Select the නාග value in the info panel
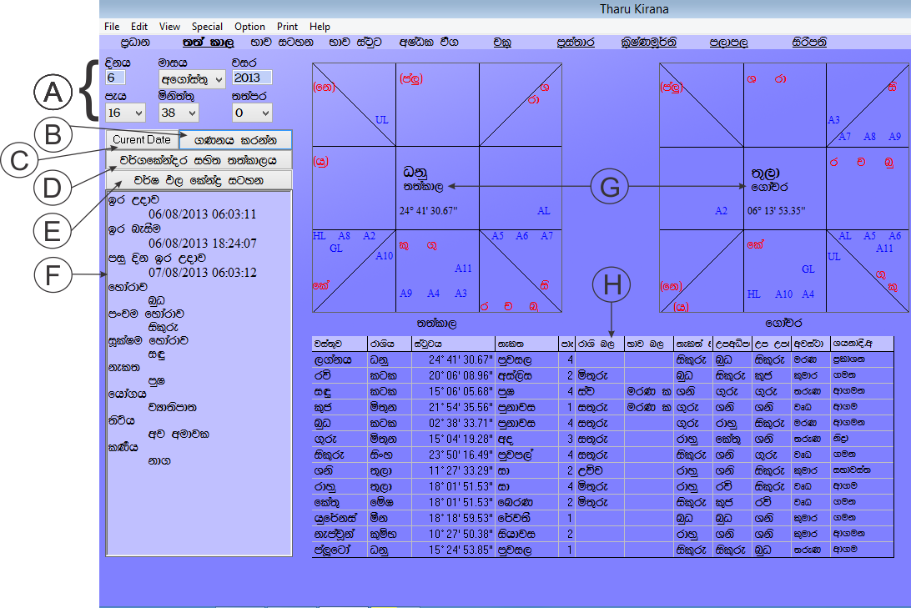911x608 pixels. pyautogui.click(x=159, y=461)
